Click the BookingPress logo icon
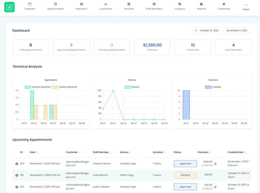260x193 pixels. (x=9, y=7)
